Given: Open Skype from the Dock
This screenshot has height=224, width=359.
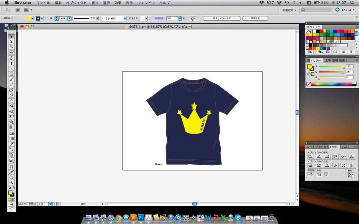Looking at the screenshot, I should (x=238, y=218).
